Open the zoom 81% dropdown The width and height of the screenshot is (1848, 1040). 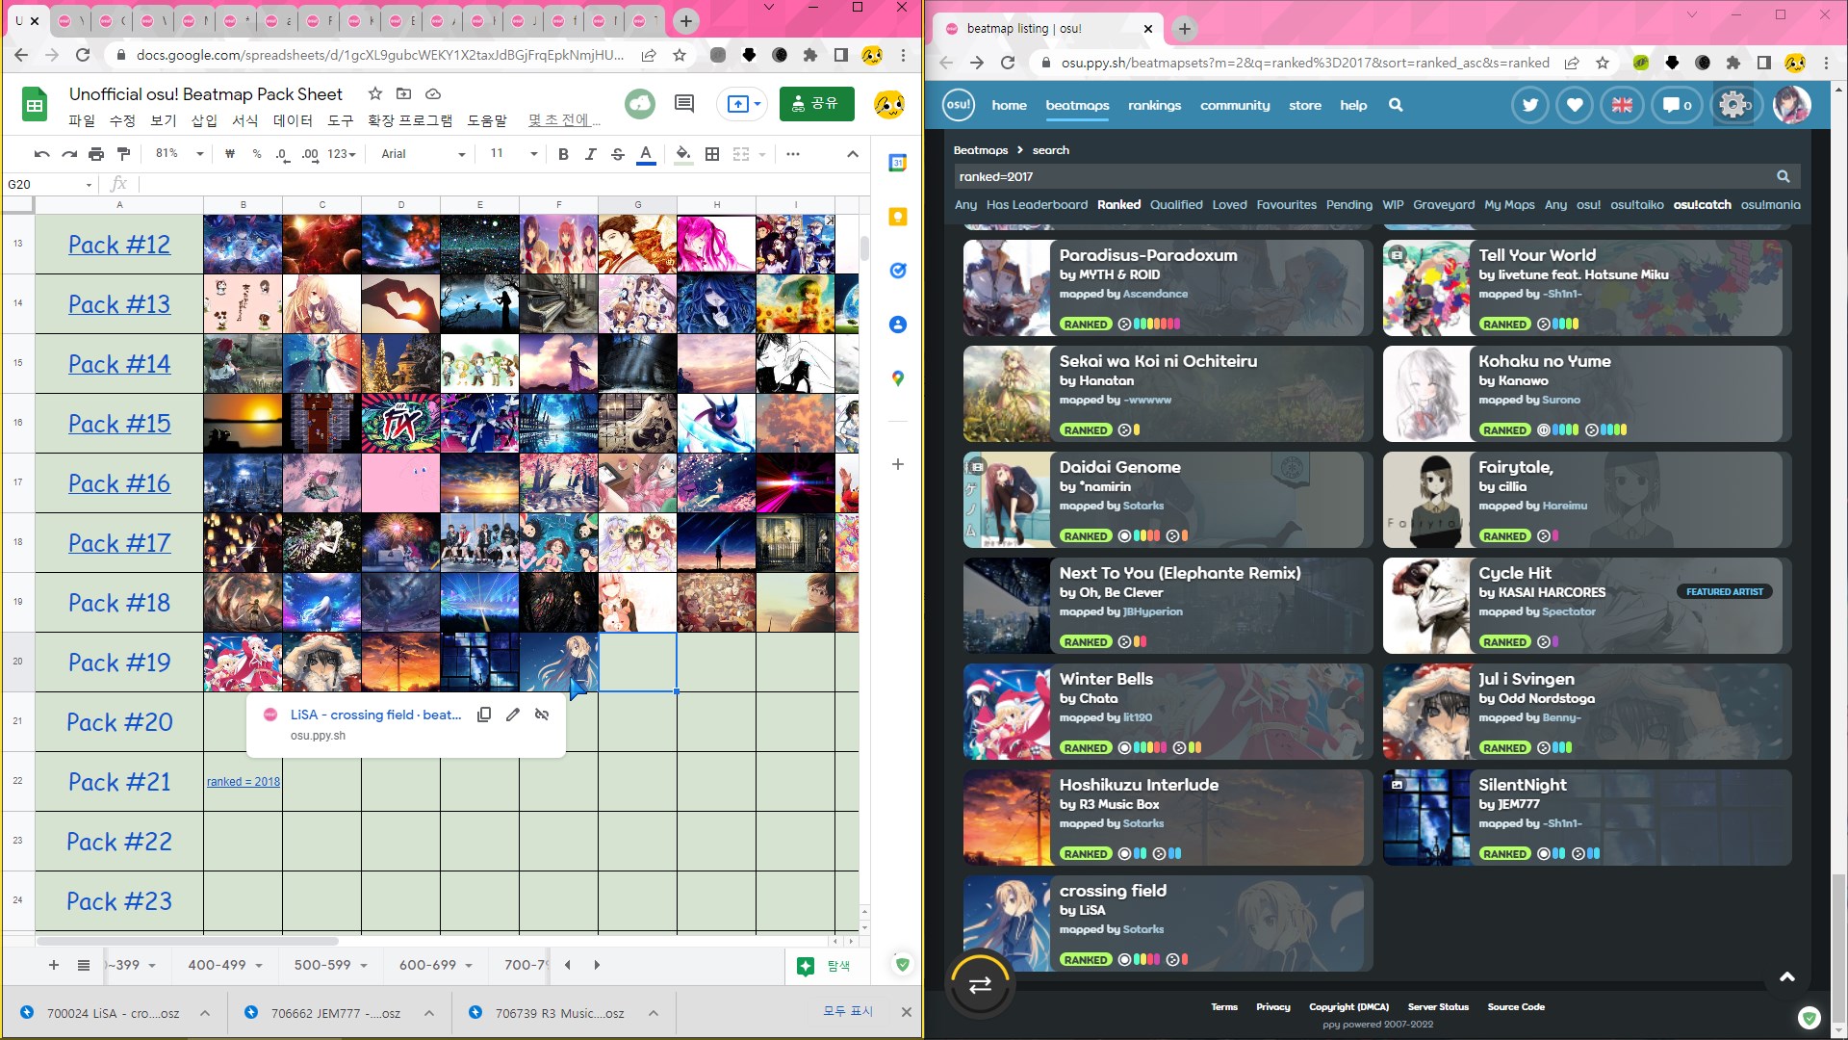[179, 154]
